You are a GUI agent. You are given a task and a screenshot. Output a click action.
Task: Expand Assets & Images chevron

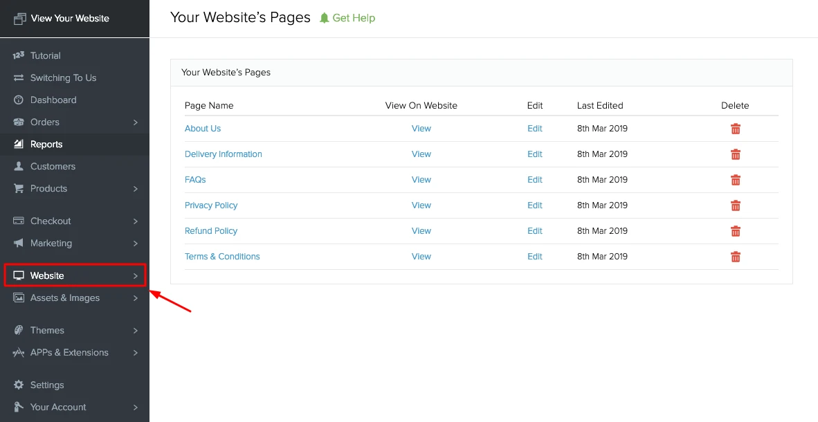[x=136, y=298]
